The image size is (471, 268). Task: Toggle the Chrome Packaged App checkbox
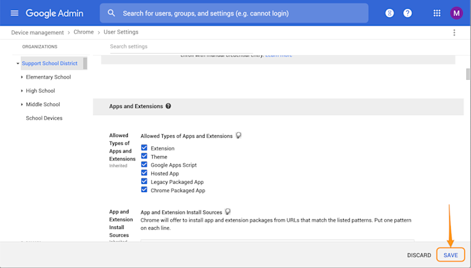tap(144, 190)
